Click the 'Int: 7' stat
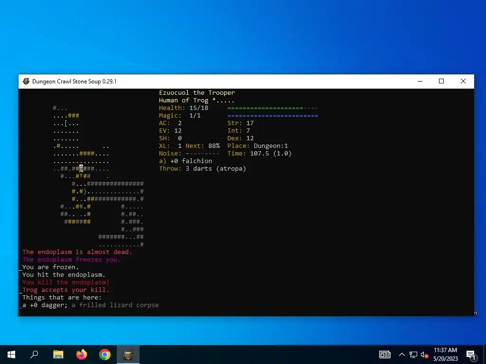 pyautogui.click(x=239, y=131)
